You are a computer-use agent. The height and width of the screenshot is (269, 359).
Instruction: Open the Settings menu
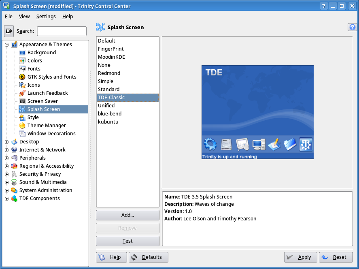(46, 17)
